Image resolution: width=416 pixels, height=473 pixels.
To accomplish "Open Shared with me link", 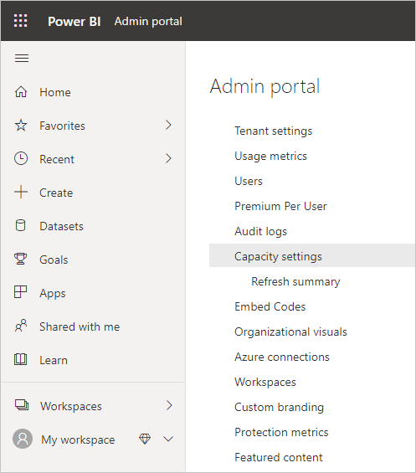I will click(x=80, y=326).
